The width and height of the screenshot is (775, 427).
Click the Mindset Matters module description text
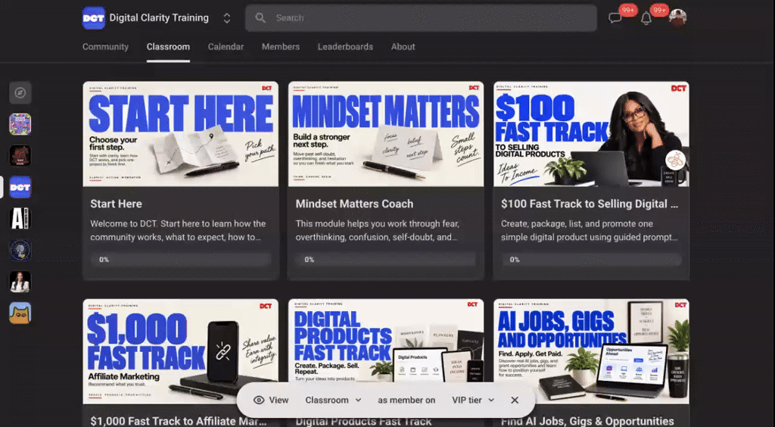pos(378,230)
